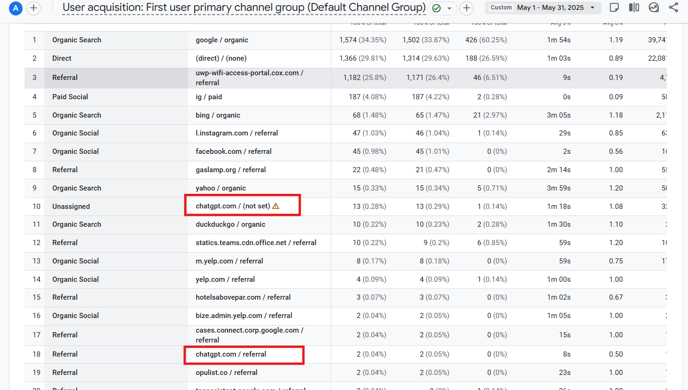688x390 pixels.
Task: Select the 'google / organic' cell
Action: coord(222,40)
